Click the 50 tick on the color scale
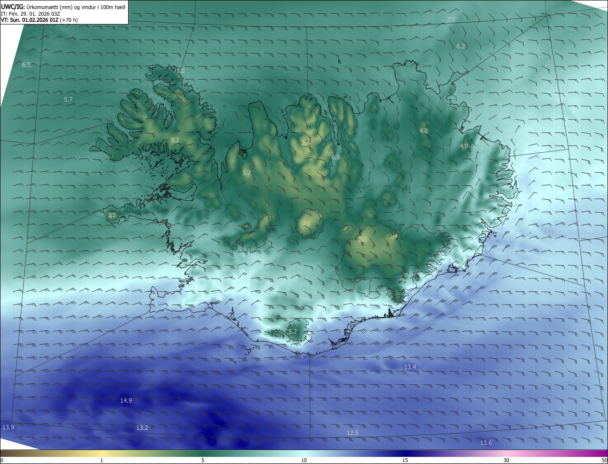The height and width of the screenshot is (464, 608). pos(604,460)
